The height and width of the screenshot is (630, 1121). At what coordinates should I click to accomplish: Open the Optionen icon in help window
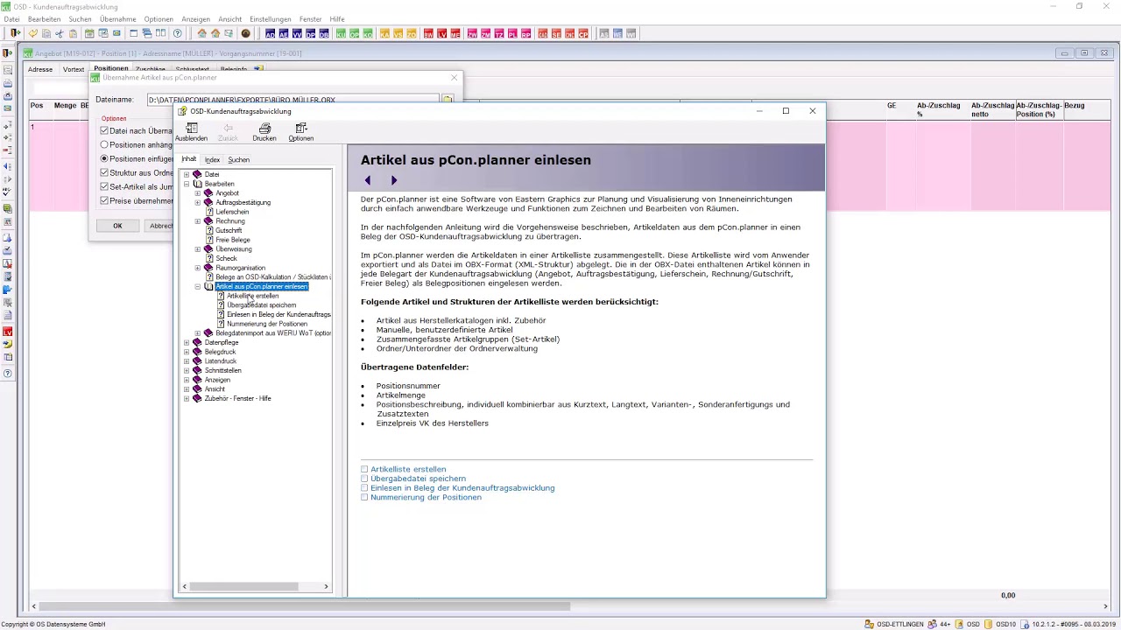pyautogui.click(x=301, y=128)
